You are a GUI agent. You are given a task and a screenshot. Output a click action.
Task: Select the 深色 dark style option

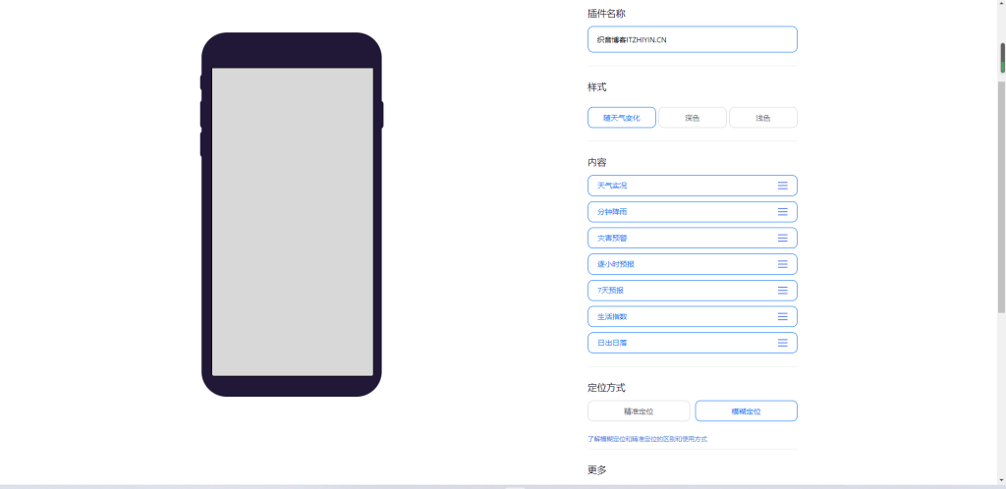pos(693,118)
